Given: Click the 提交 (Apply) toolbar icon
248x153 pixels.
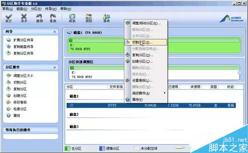Looking at the screenshot, I should click(9, 18).
